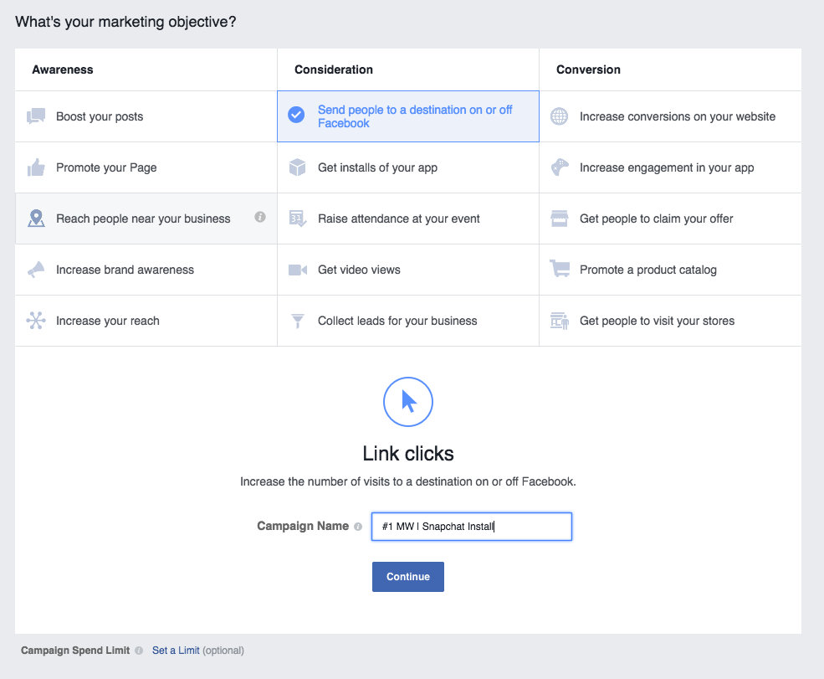The image size is (824, 679).
Task: Click the funnel icon for Collect leads for your business
Action: 298,321
